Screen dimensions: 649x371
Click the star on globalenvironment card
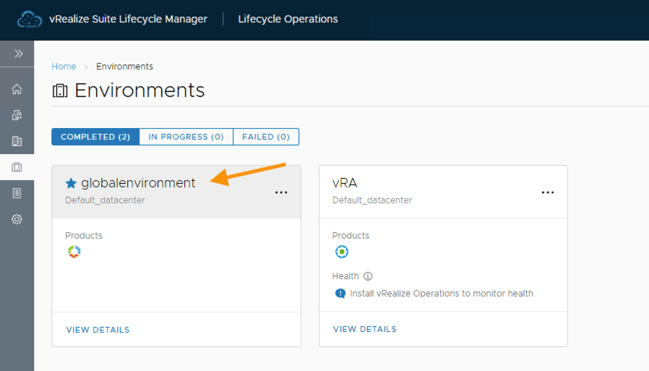point(71,184)
